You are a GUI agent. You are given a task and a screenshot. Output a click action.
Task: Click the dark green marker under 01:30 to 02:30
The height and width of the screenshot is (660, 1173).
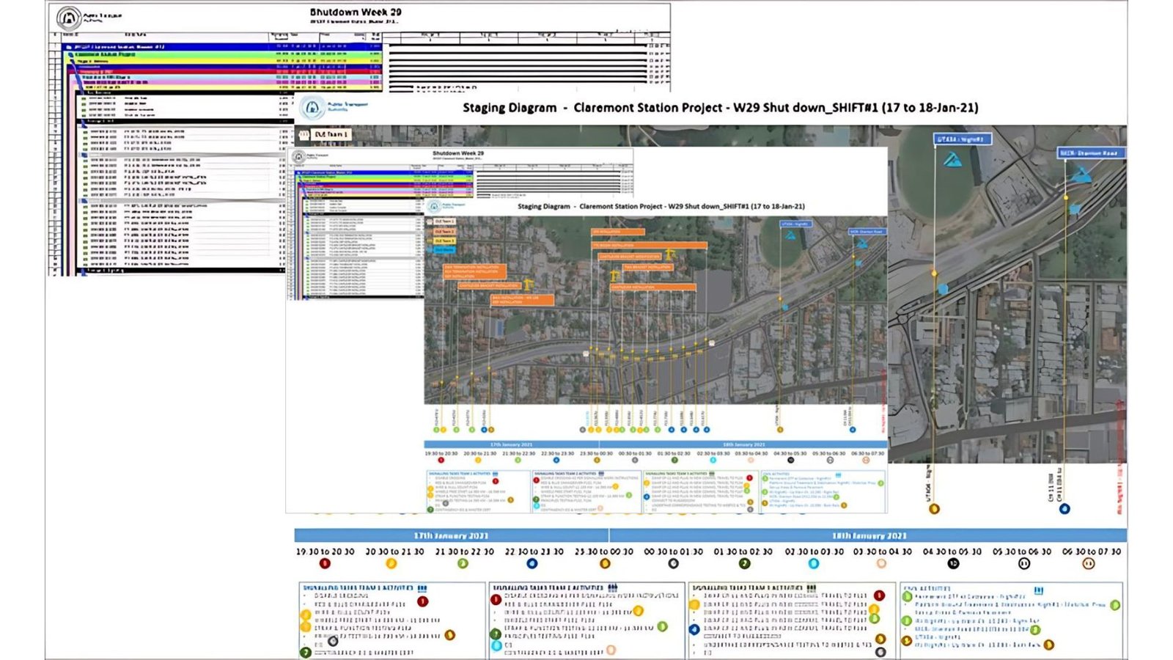[744, 563]
